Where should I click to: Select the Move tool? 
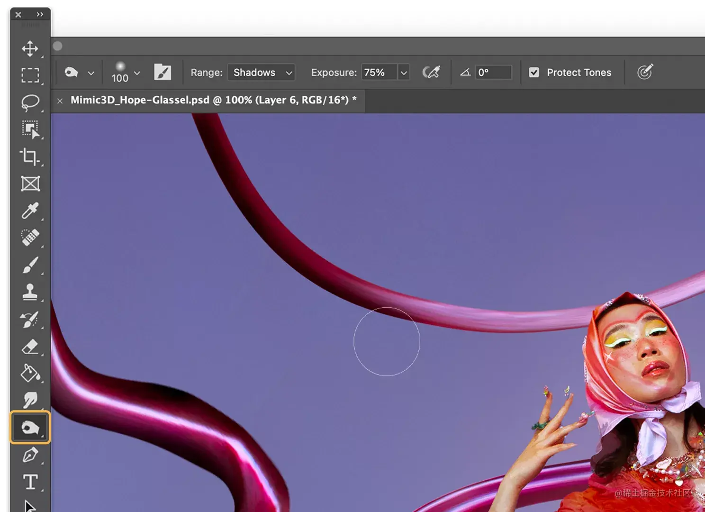click(x=31, y=48)
